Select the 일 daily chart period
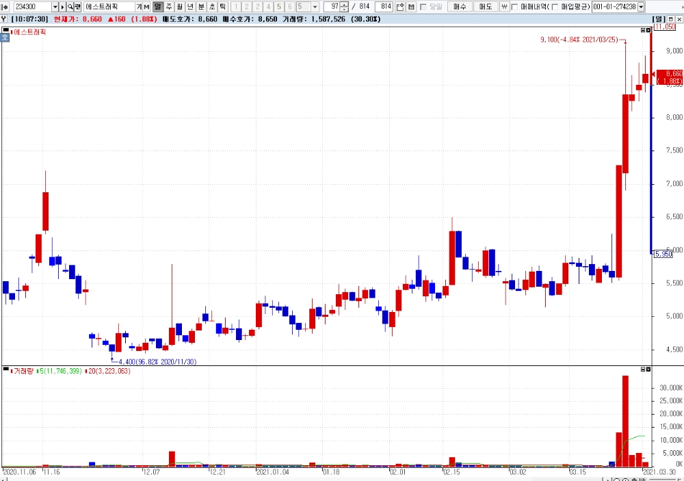 point(158,7)
